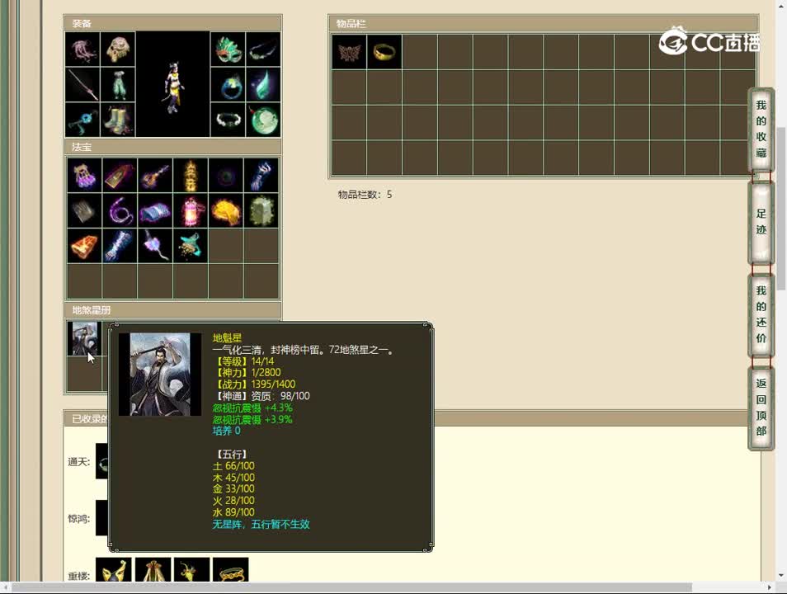Click the 法宝 panel header
This screenshot has height=594, width=787.
click(172, 147)
